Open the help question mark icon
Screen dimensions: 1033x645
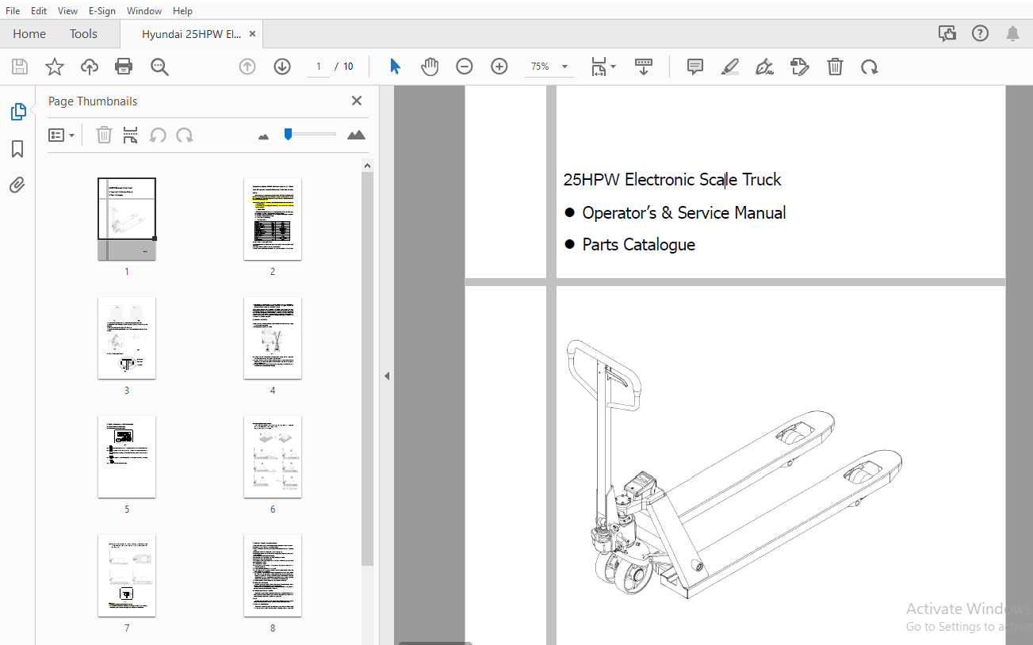(x=981, y=33)
